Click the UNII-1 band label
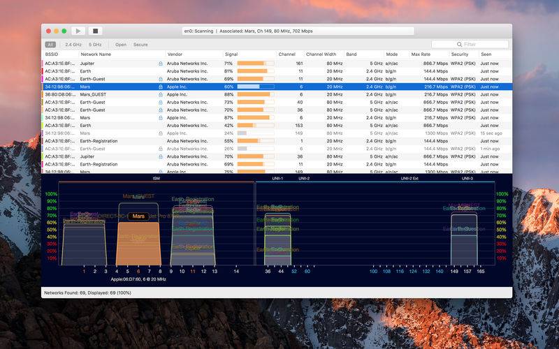This screenshot has height=349, width=559. coord(277,178)
